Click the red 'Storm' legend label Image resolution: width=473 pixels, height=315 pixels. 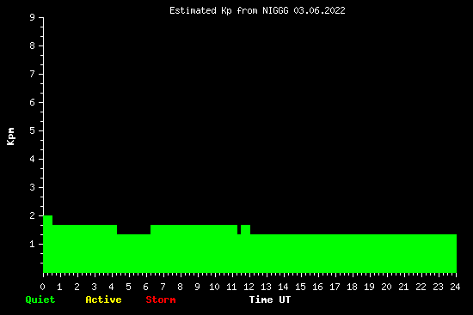point(161,300)
